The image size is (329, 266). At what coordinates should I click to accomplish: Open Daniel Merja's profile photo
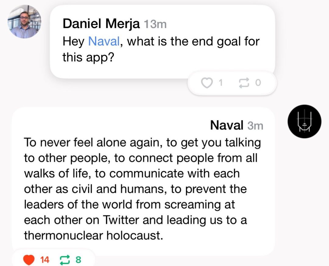click(x=24, y=22)
